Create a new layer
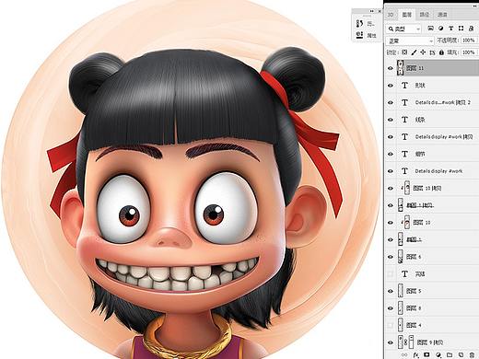This screenshot has width=479, height=359. click(461, 354)
